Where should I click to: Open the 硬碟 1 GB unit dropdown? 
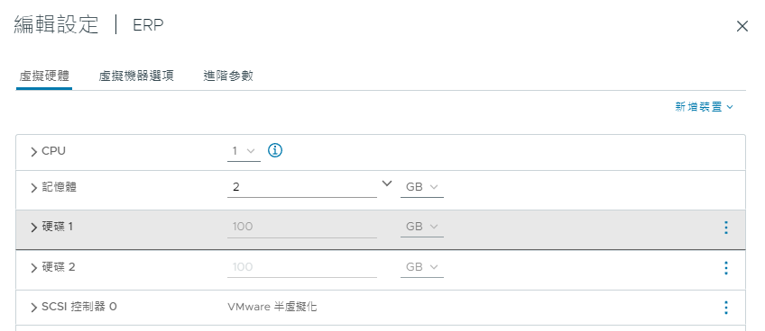pyautogui.click(x=422, y=227)
